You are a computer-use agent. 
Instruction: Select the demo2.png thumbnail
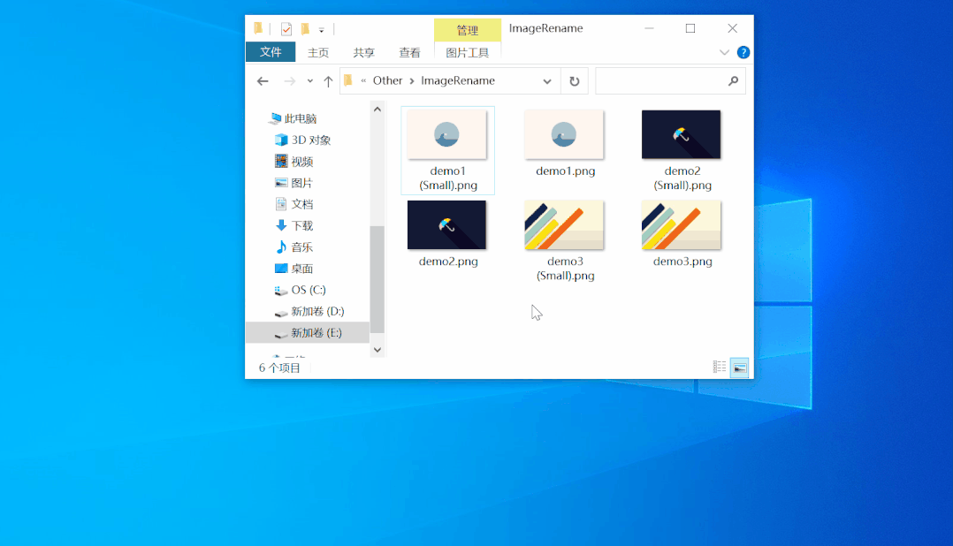click(x=446, y=224)
